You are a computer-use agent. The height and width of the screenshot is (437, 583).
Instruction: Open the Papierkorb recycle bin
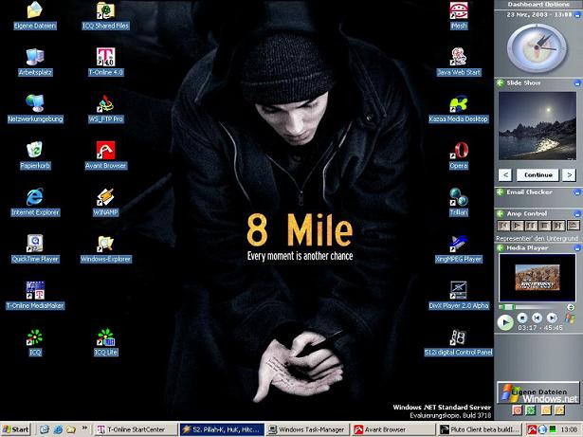point(35,150)
